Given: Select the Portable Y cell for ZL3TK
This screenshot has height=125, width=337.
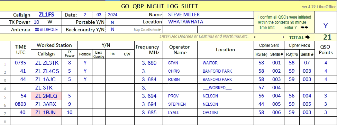Looking at the screenshot, I should (85, 63).
